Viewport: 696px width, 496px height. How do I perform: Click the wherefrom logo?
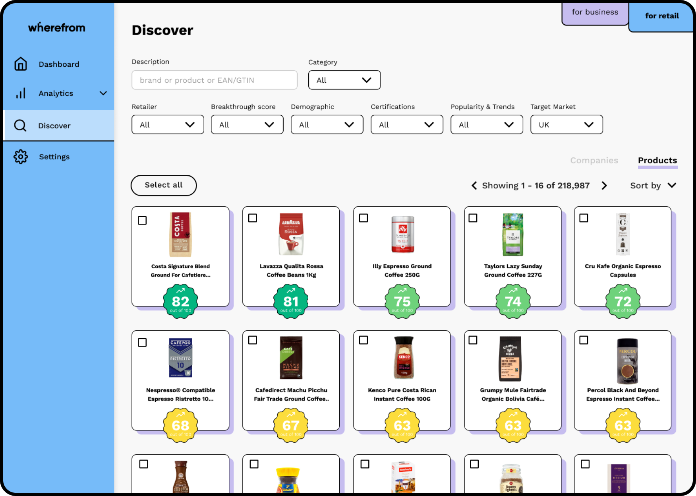click(57, 27)
